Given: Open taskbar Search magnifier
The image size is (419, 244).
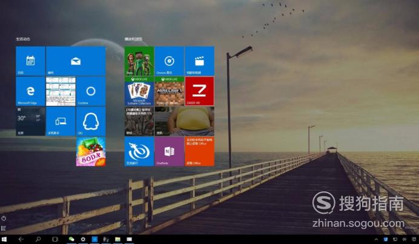Looking at the screenshot, I should 38,239.
